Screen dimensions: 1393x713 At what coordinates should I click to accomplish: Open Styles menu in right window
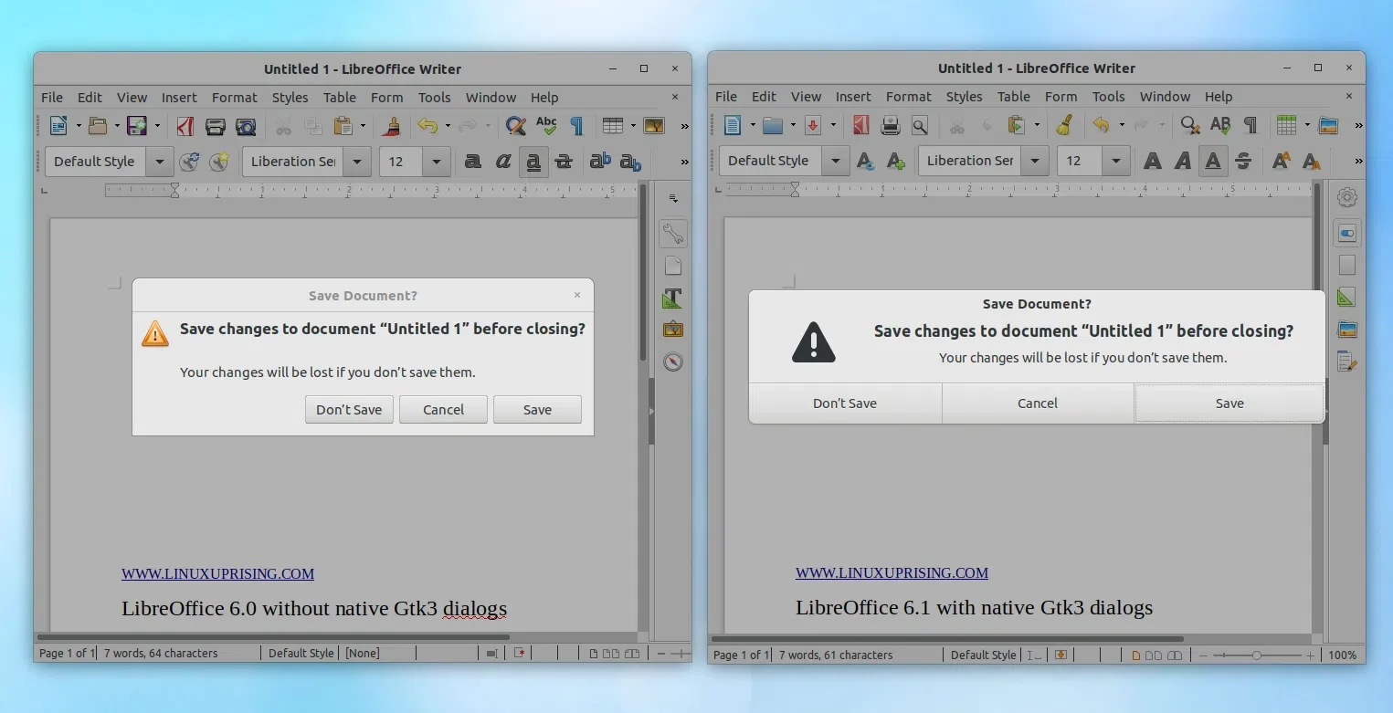(965, 97)
